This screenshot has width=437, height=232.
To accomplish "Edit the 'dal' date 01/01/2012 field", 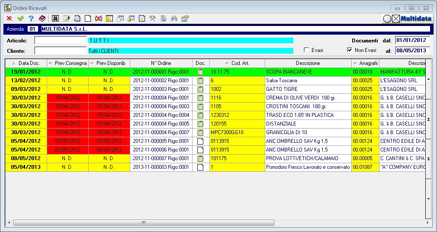I will click(412, 40).
